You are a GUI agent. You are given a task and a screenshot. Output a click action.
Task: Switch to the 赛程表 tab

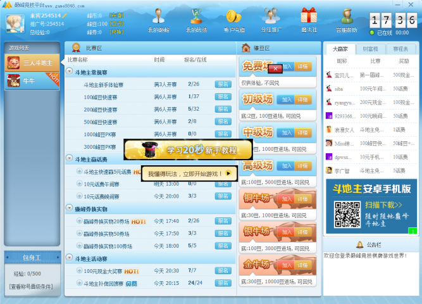400,49
